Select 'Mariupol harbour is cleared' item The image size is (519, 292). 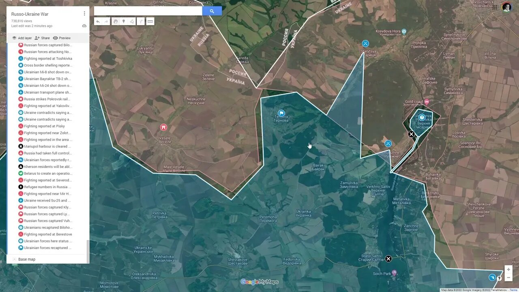(x=45, y=146)
